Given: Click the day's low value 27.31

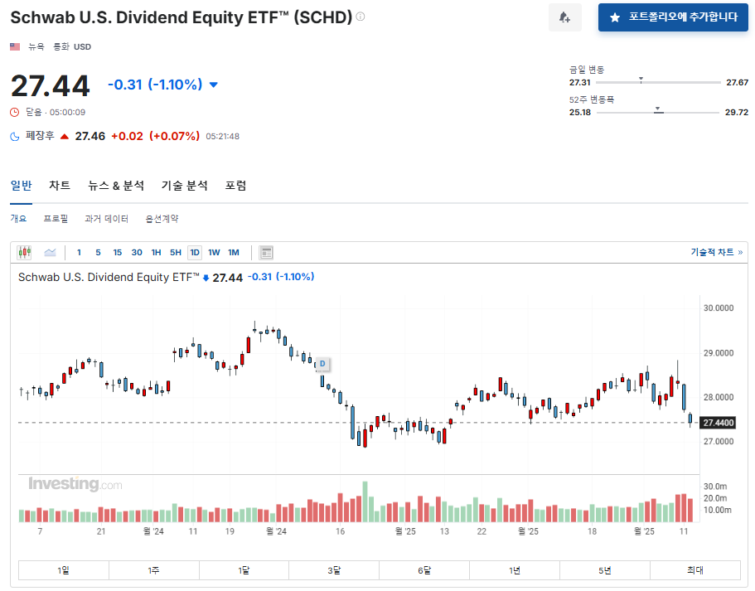Looking at the screenshot, I should click(x=580, y=82).
